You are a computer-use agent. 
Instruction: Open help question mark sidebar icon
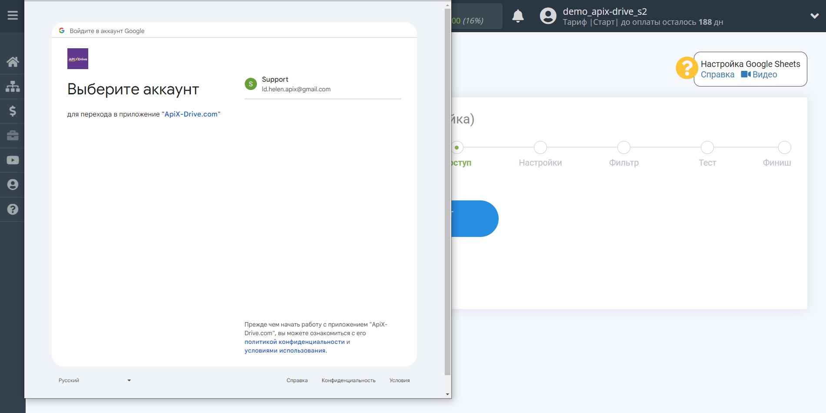[13, 209]
